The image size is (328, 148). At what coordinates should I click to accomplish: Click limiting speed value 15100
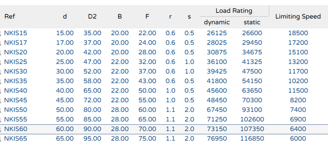coord(298,52)
